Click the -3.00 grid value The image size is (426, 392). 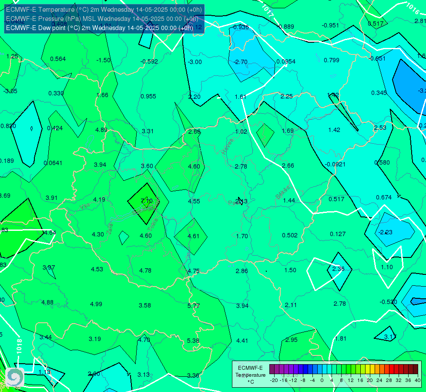coord(195,62)
